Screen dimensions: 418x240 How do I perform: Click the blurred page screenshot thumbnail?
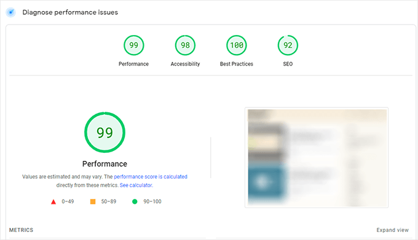pyautogui.click(x=317, y=158)
